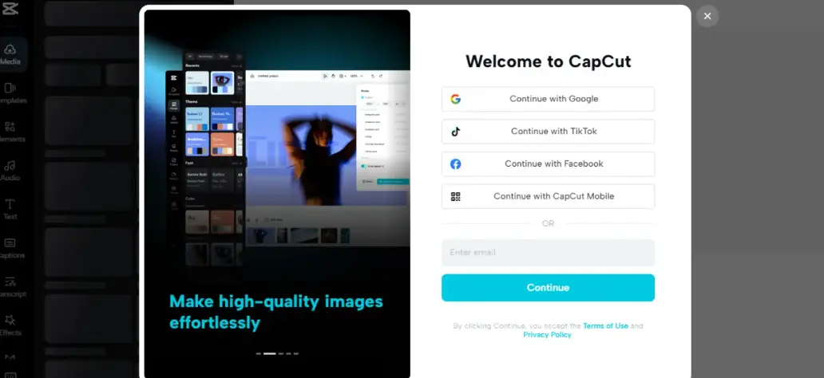Click the Google logo icon
Screen dimensions: 824x378
[456, 99]
